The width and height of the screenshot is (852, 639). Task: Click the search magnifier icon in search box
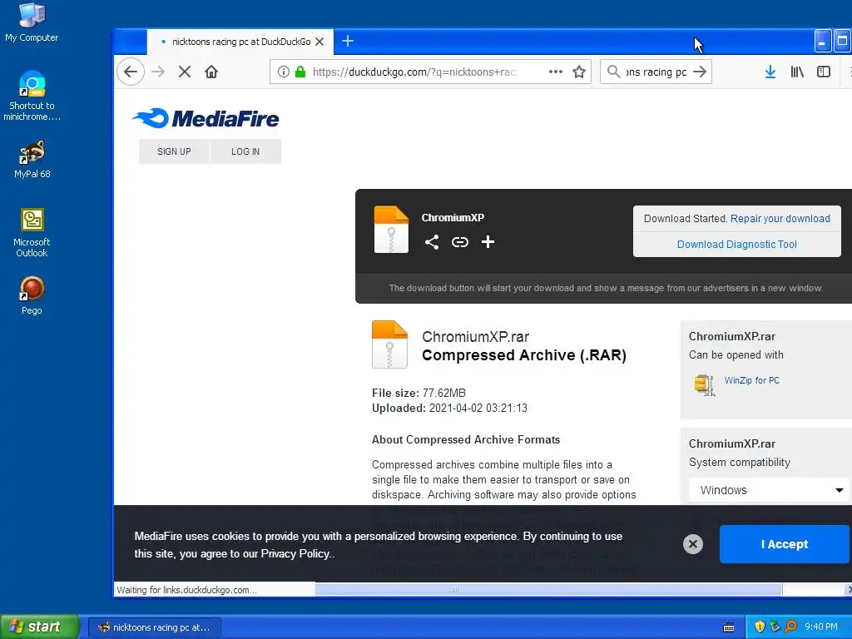click(613, 72)
